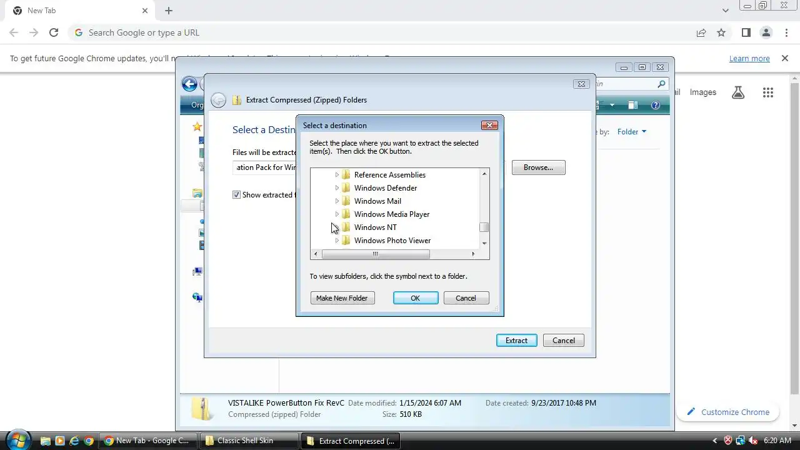Open the Google apps grid
800x450 pixels.
[768, 92]
